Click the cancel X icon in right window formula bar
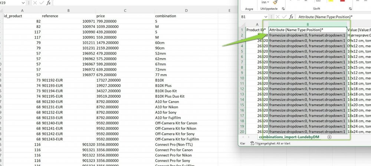This screenshot has height=166, width=371. [278, 17]
